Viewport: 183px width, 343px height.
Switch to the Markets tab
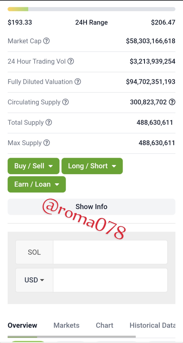tap(67, 325)
